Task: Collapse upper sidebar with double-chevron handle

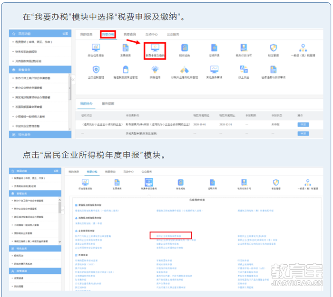Action: (73, 80)
